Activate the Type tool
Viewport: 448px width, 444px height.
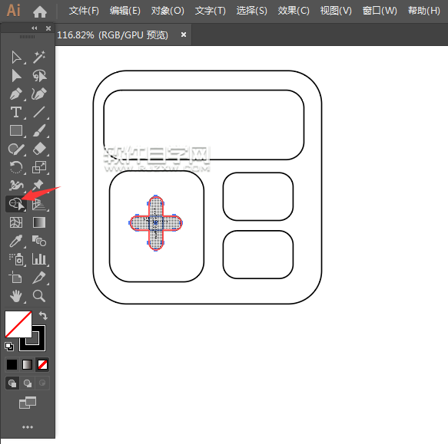(16, 112)
